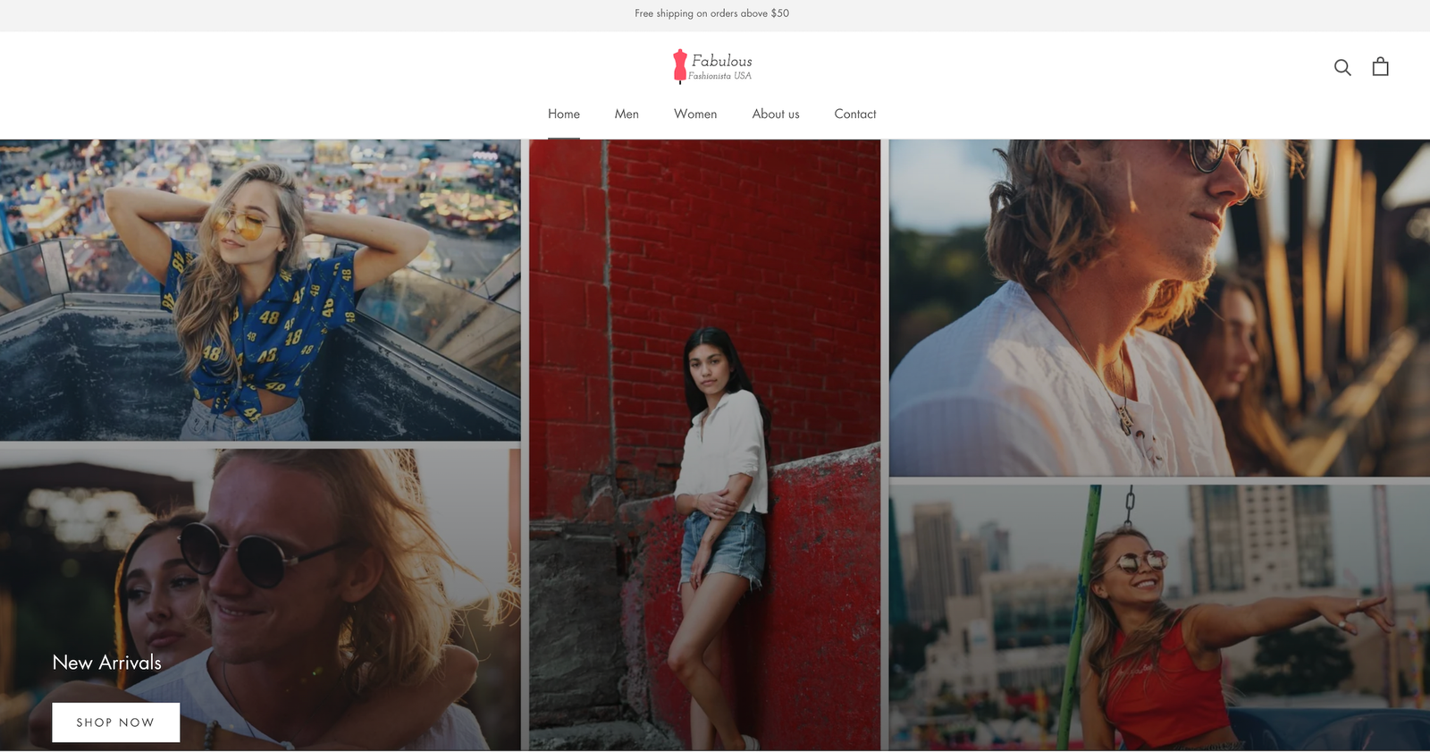Click the SHOP NOW button
1430x752 pixels.
[115, 722]
